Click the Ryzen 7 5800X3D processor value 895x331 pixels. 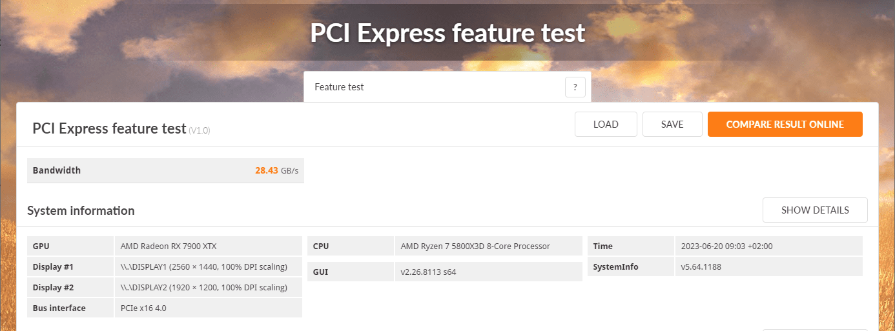(x=475, y=246)
